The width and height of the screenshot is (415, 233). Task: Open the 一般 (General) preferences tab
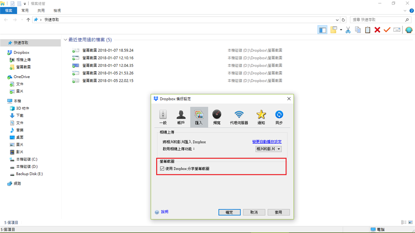coord(163,117)
